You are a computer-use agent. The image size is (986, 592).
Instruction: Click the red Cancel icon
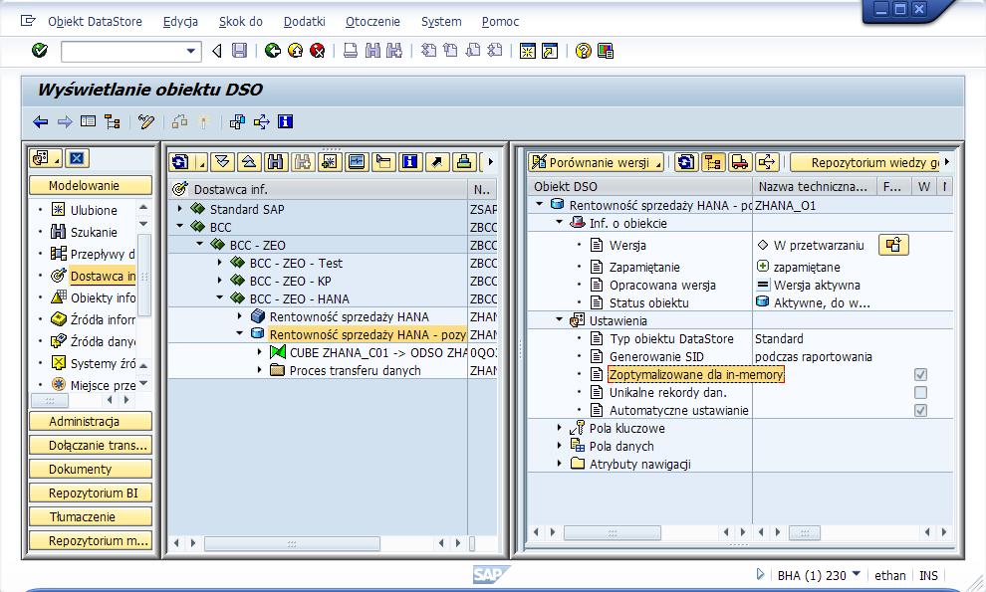pos(318,51)
